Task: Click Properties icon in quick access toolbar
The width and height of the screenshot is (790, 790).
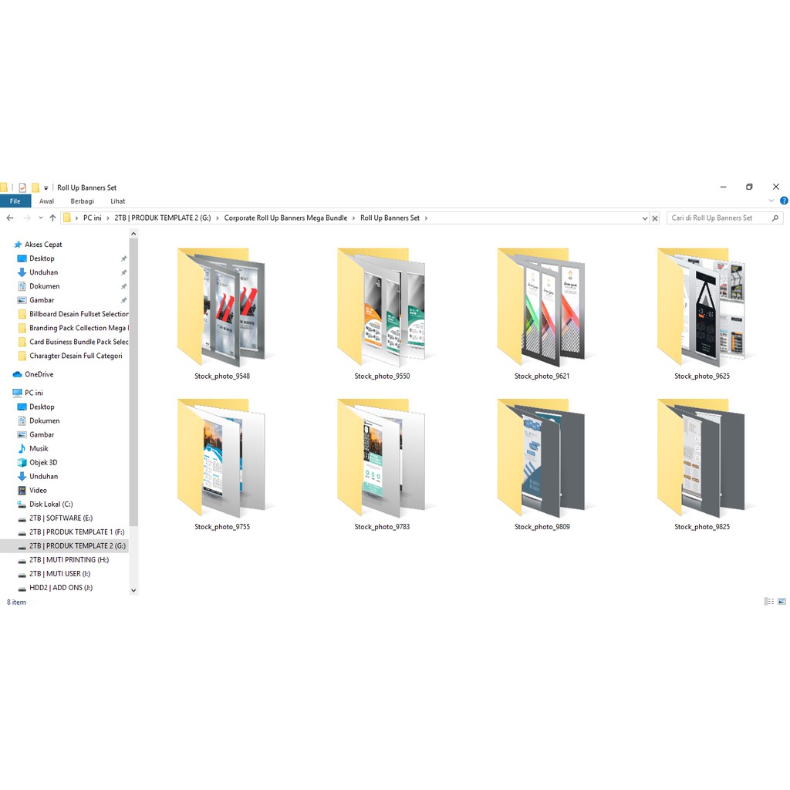Action: point(22,187)
